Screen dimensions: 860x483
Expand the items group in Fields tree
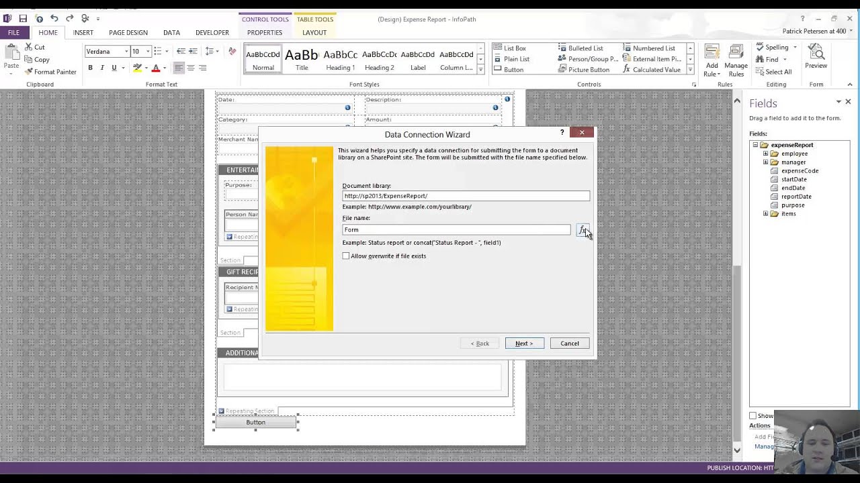765,214
